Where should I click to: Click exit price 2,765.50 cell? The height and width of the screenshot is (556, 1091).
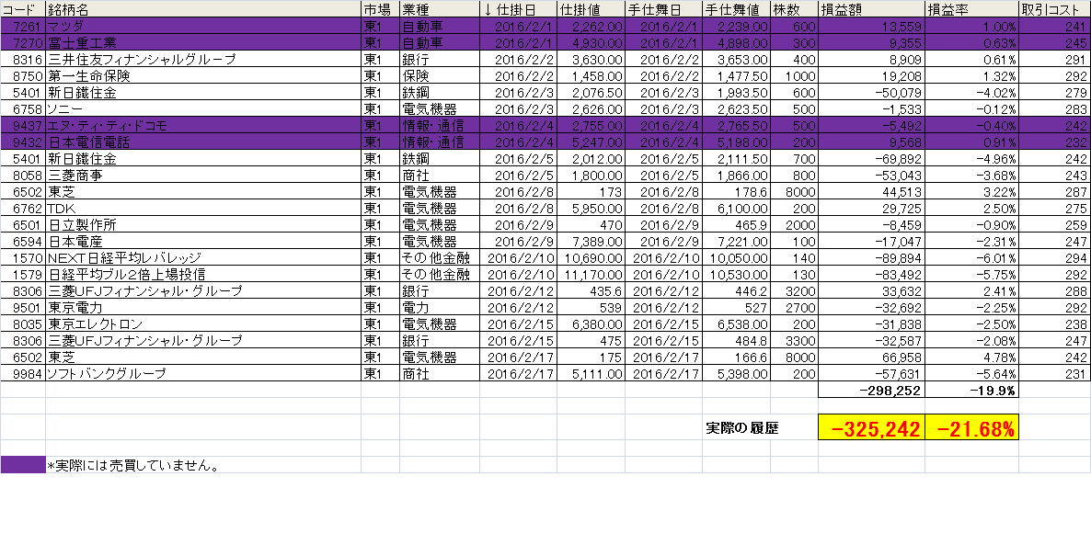(x=736, y=125)
